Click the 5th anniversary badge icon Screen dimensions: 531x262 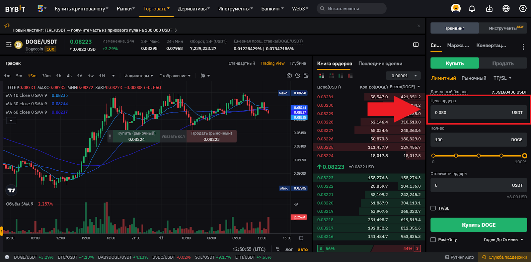point(40,8)
